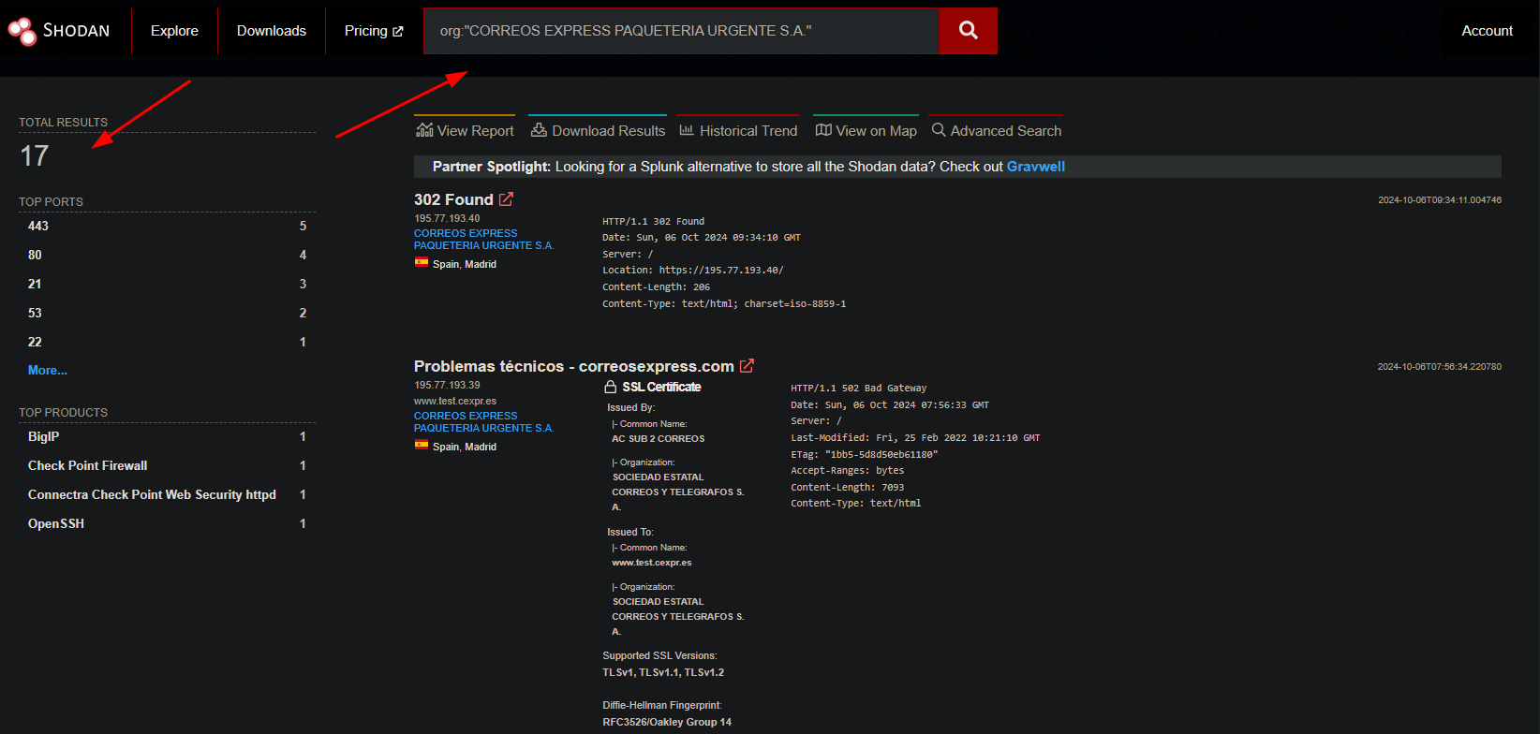Click the View on Map icon

pos(823,130)
